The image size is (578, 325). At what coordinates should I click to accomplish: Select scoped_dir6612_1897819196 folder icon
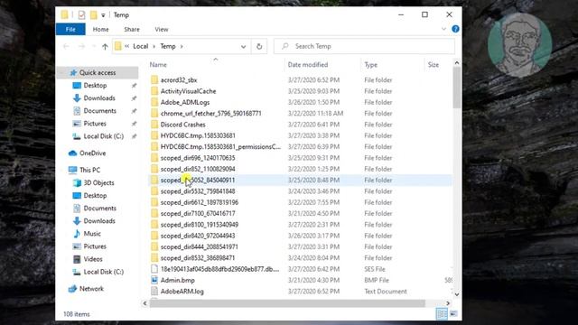pos(154,202)
